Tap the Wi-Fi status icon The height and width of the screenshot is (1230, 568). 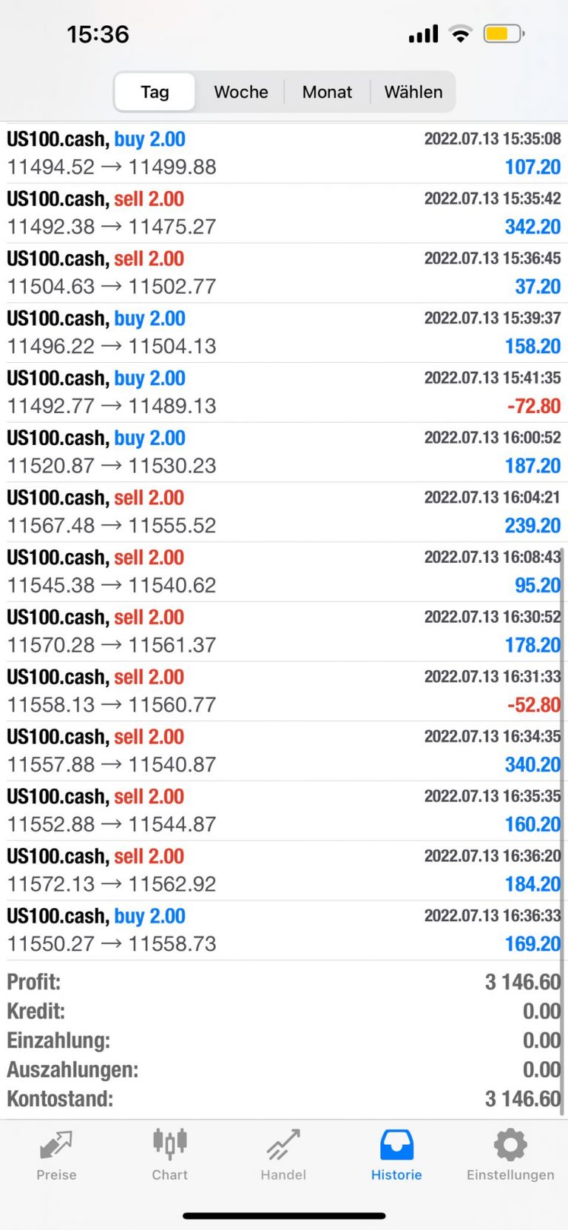[461, 33]
